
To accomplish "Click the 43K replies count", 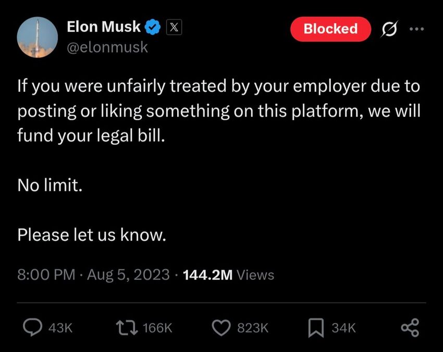I will [60, 328].
